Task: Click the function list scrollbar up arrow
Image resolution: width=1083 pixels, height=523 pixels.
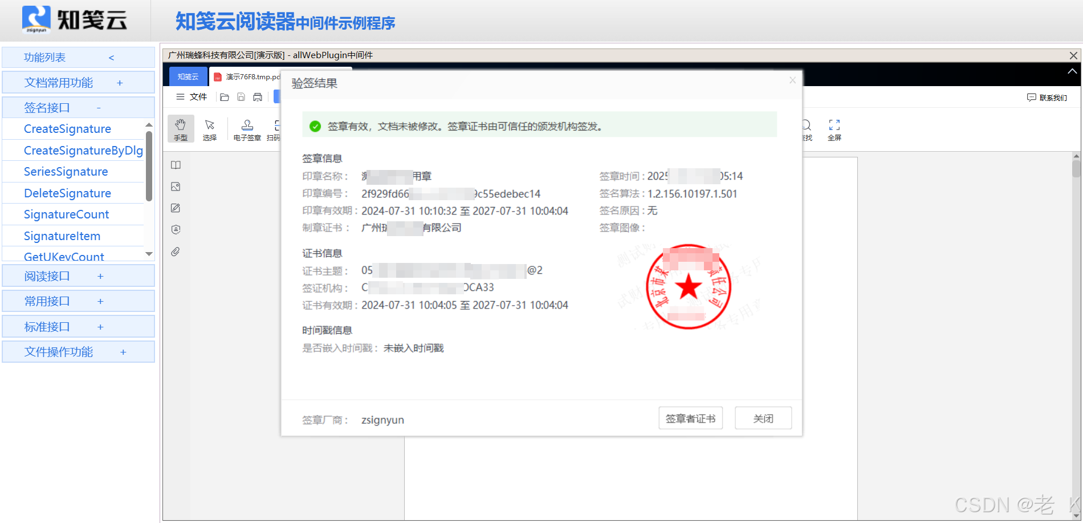Action: 149,125
